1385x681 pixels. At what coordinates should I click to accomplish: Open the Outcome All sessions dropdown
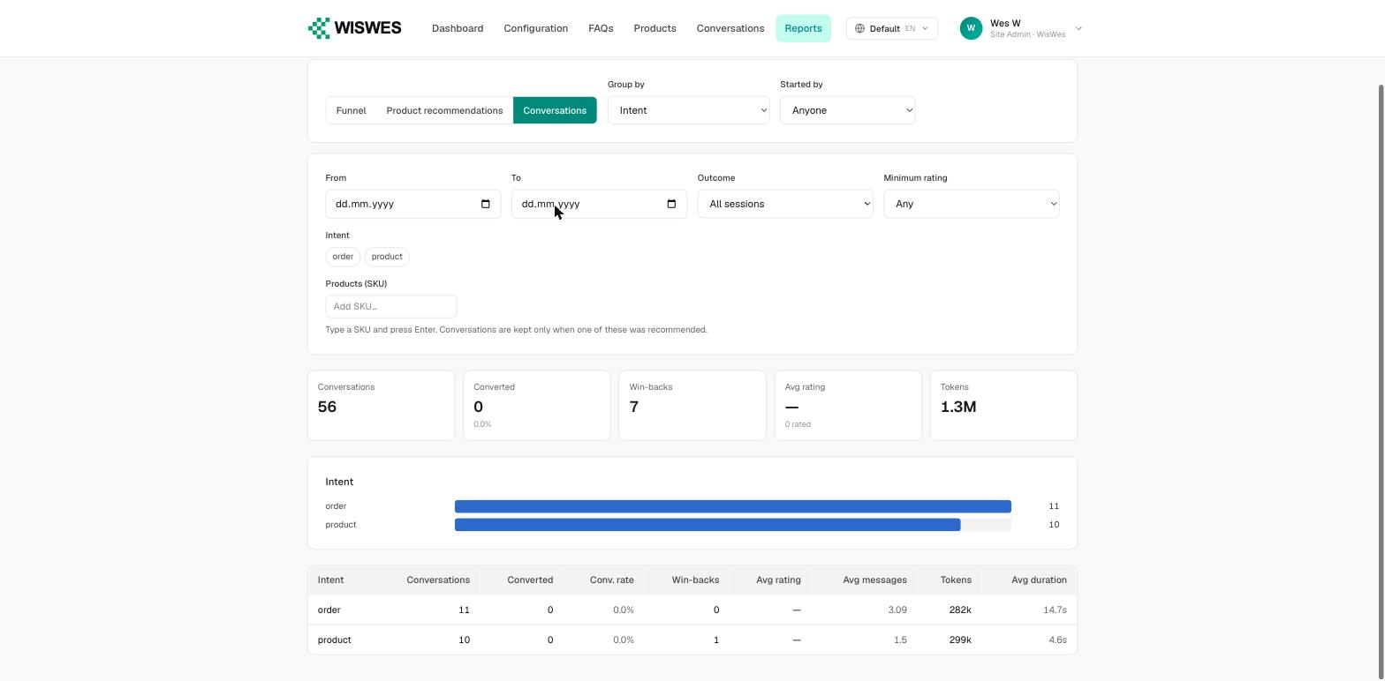pos(785,204)
